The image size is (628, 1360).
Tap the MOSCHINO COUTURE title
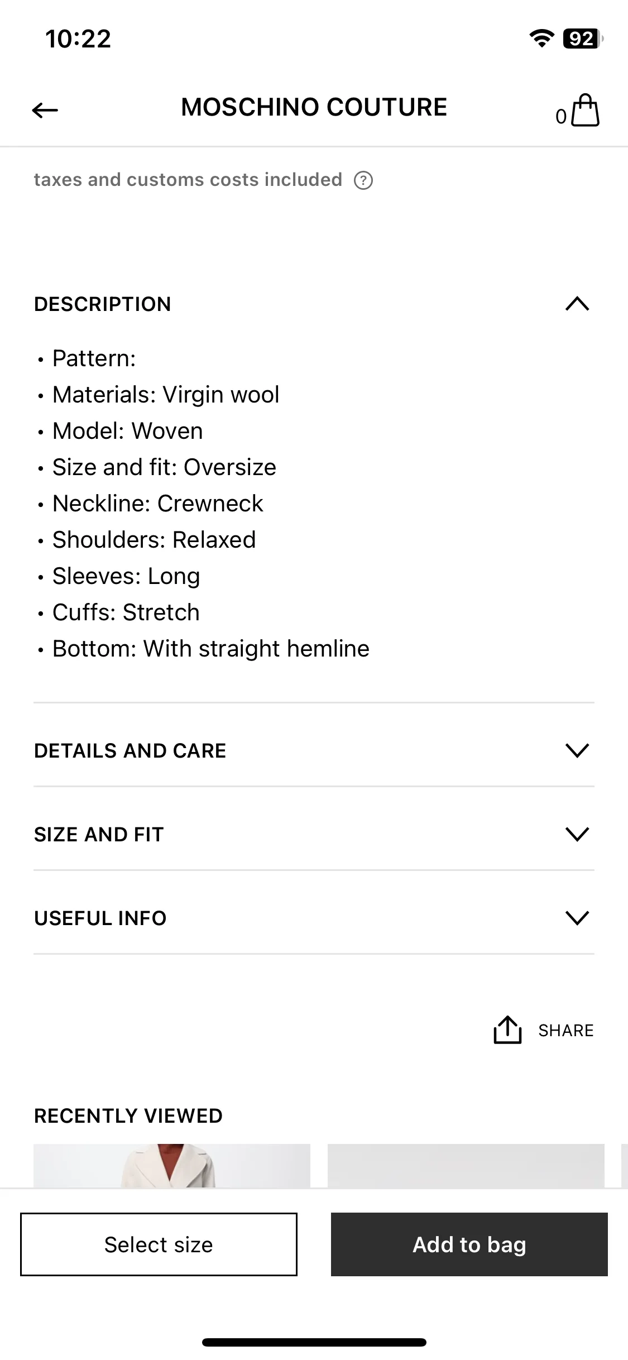tap(314, 107)
